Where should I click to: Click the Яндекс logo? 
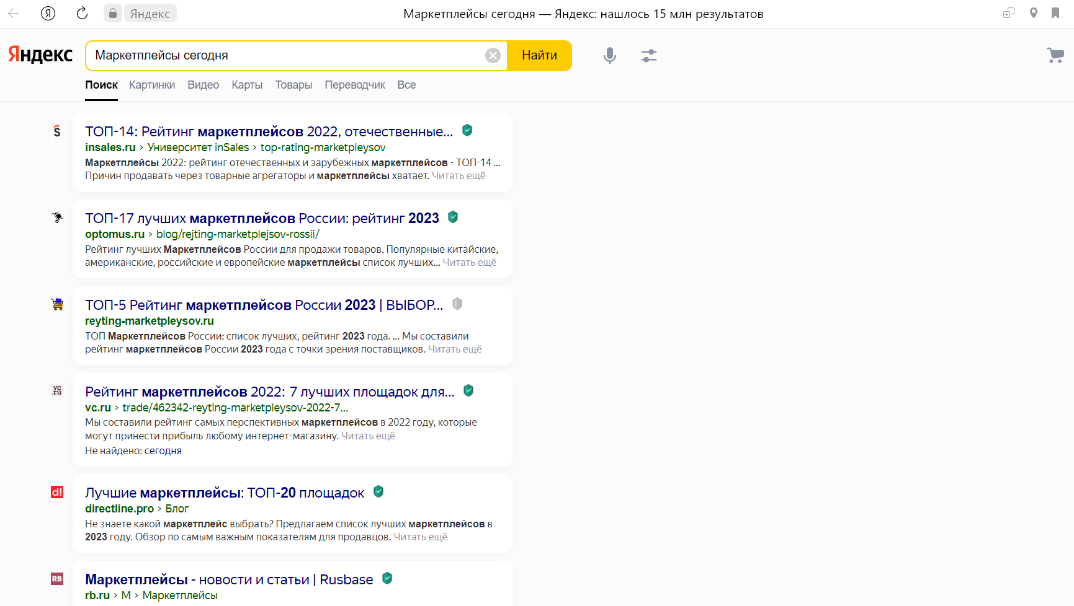tap(40, 55)
